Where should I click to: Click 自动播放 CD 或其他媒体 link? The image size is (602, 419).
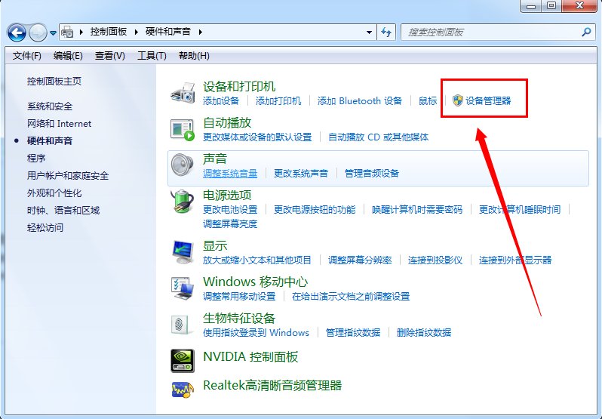pos(378,137)
